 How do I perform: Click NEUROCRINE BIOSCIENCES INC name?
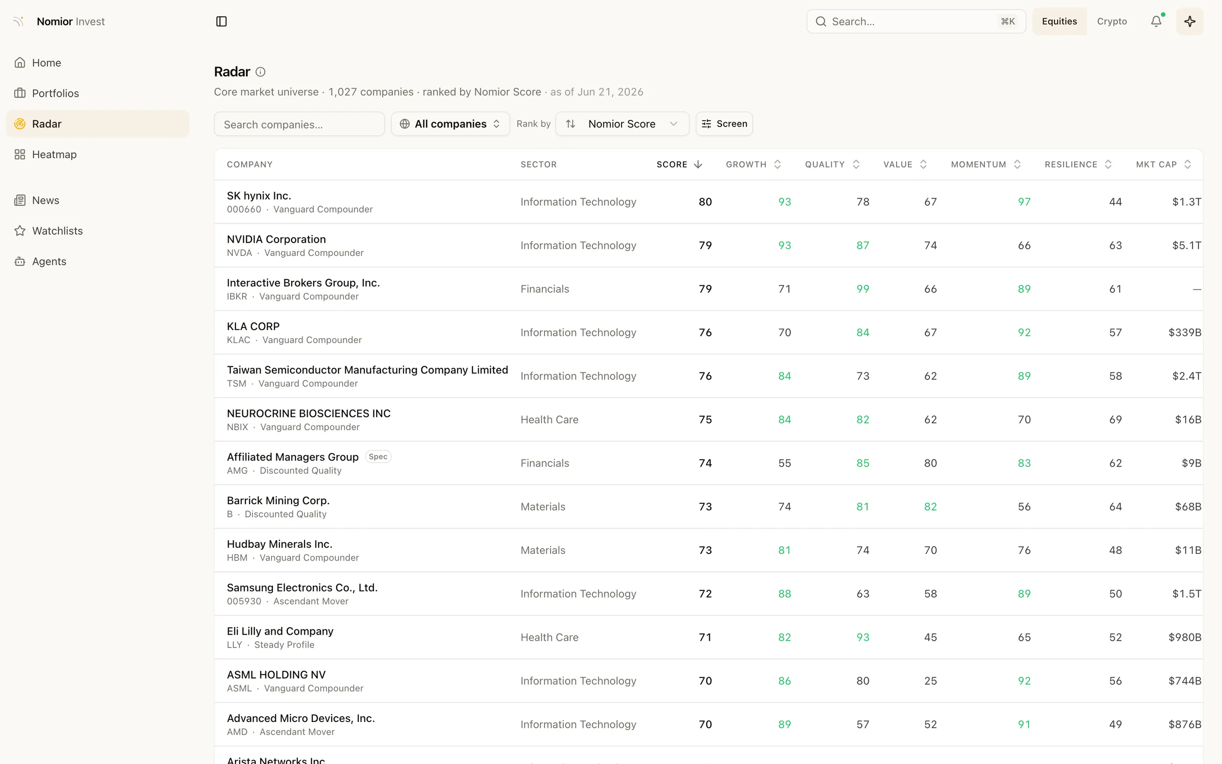click(x=308, y=414)
